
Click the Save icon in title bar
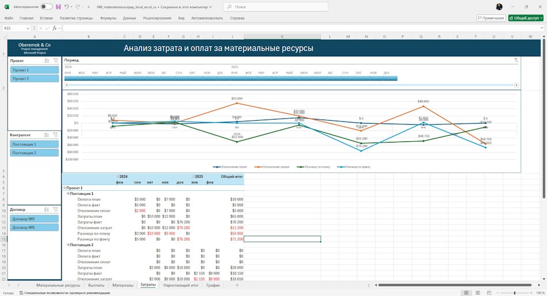pyautogui.click(x=58, y=7)
